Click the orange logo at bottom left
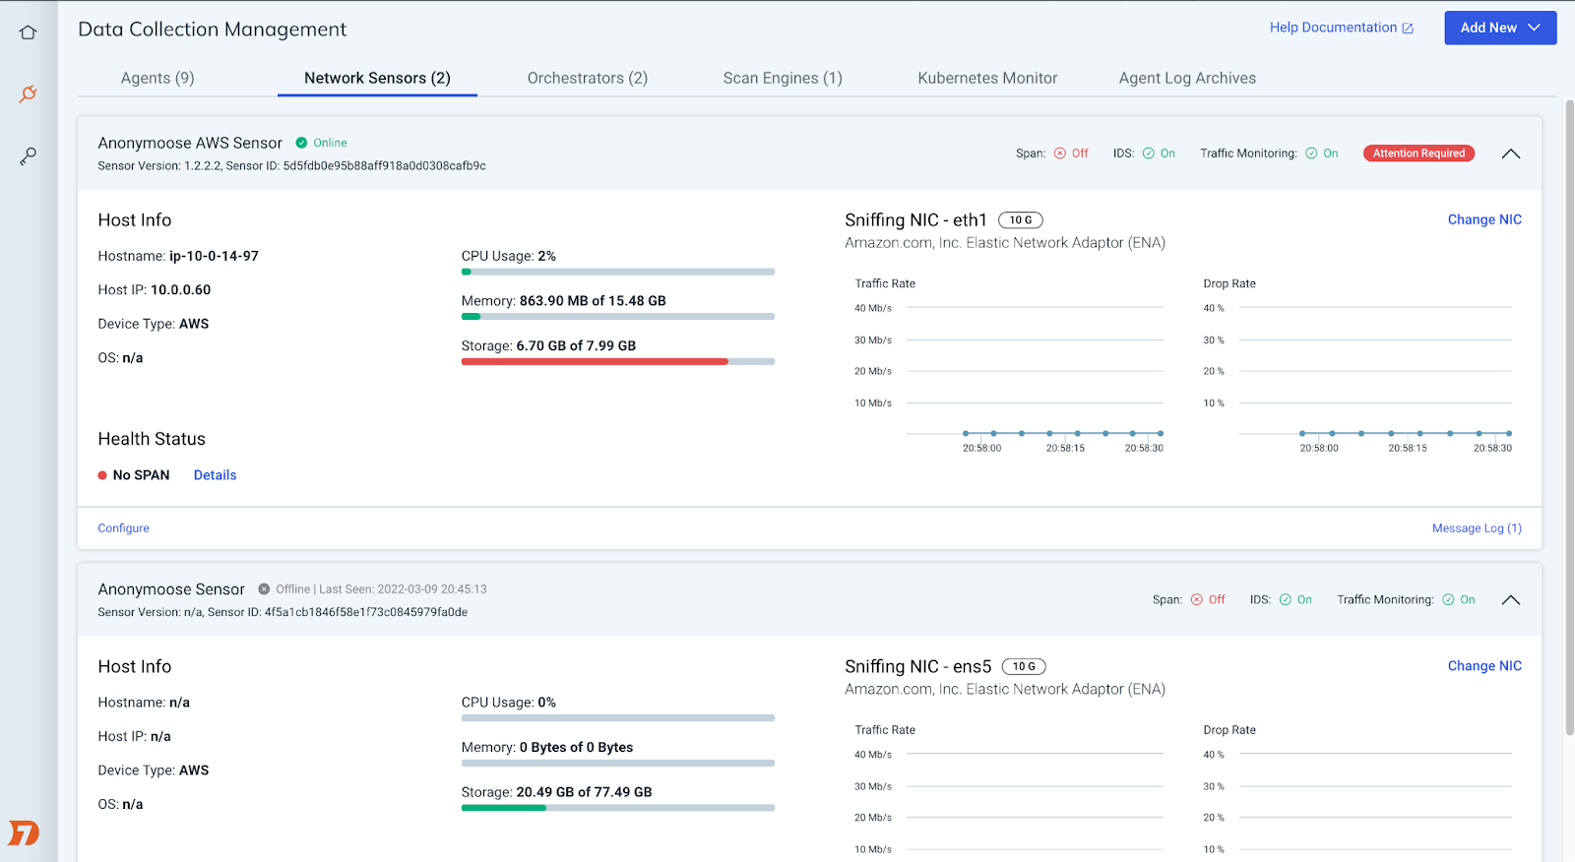 (x=24, y=832)
